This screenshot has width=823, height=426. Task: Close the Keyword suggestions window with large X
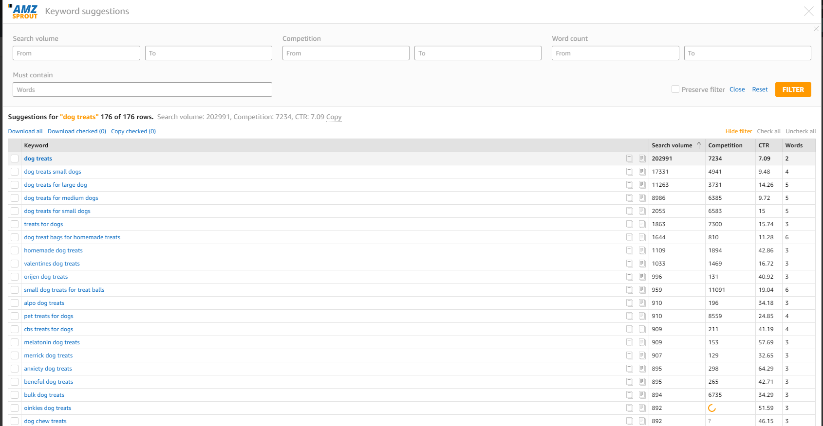[x=808, y=11]
